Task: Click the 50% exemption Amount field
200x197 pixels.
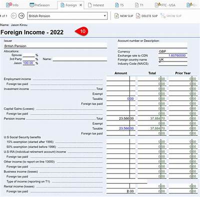Action: click(x=121, y=146)
